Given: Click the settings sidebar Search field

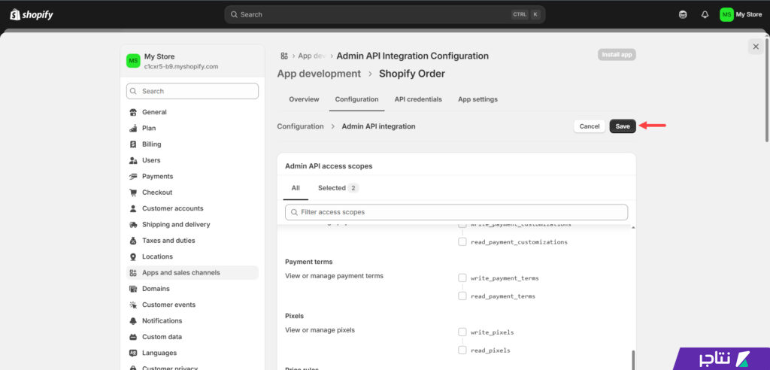Looking at the screenshot, I should click(x=192, y=91).
